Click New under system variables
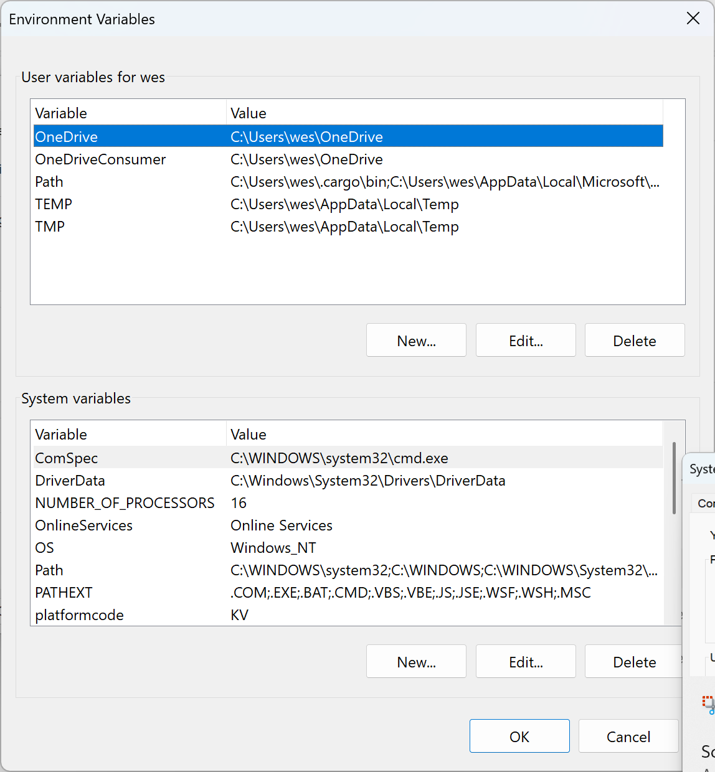This screenshot has height=772, width=715. point(416,662)
